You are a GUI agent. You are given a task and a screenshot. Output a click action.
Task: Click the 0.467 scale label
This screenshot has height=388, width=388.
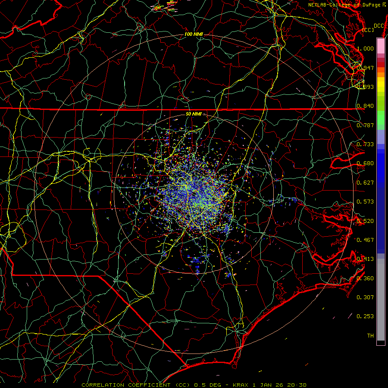[365, 240]
